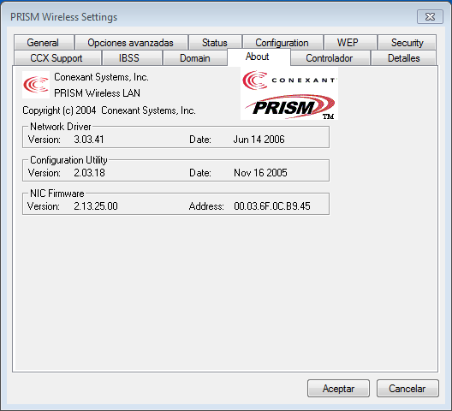Open the Configuration tab

(282, 43)
